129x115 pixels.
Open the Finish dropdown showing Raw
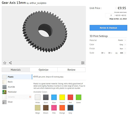[125, 49]
